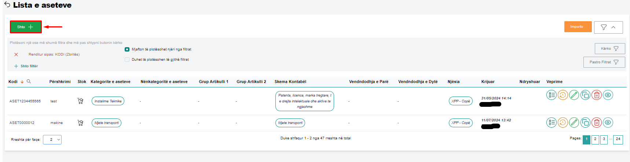Open the details list icon for ASET0000012
The image size is (630, 162).
click(552, 123)
